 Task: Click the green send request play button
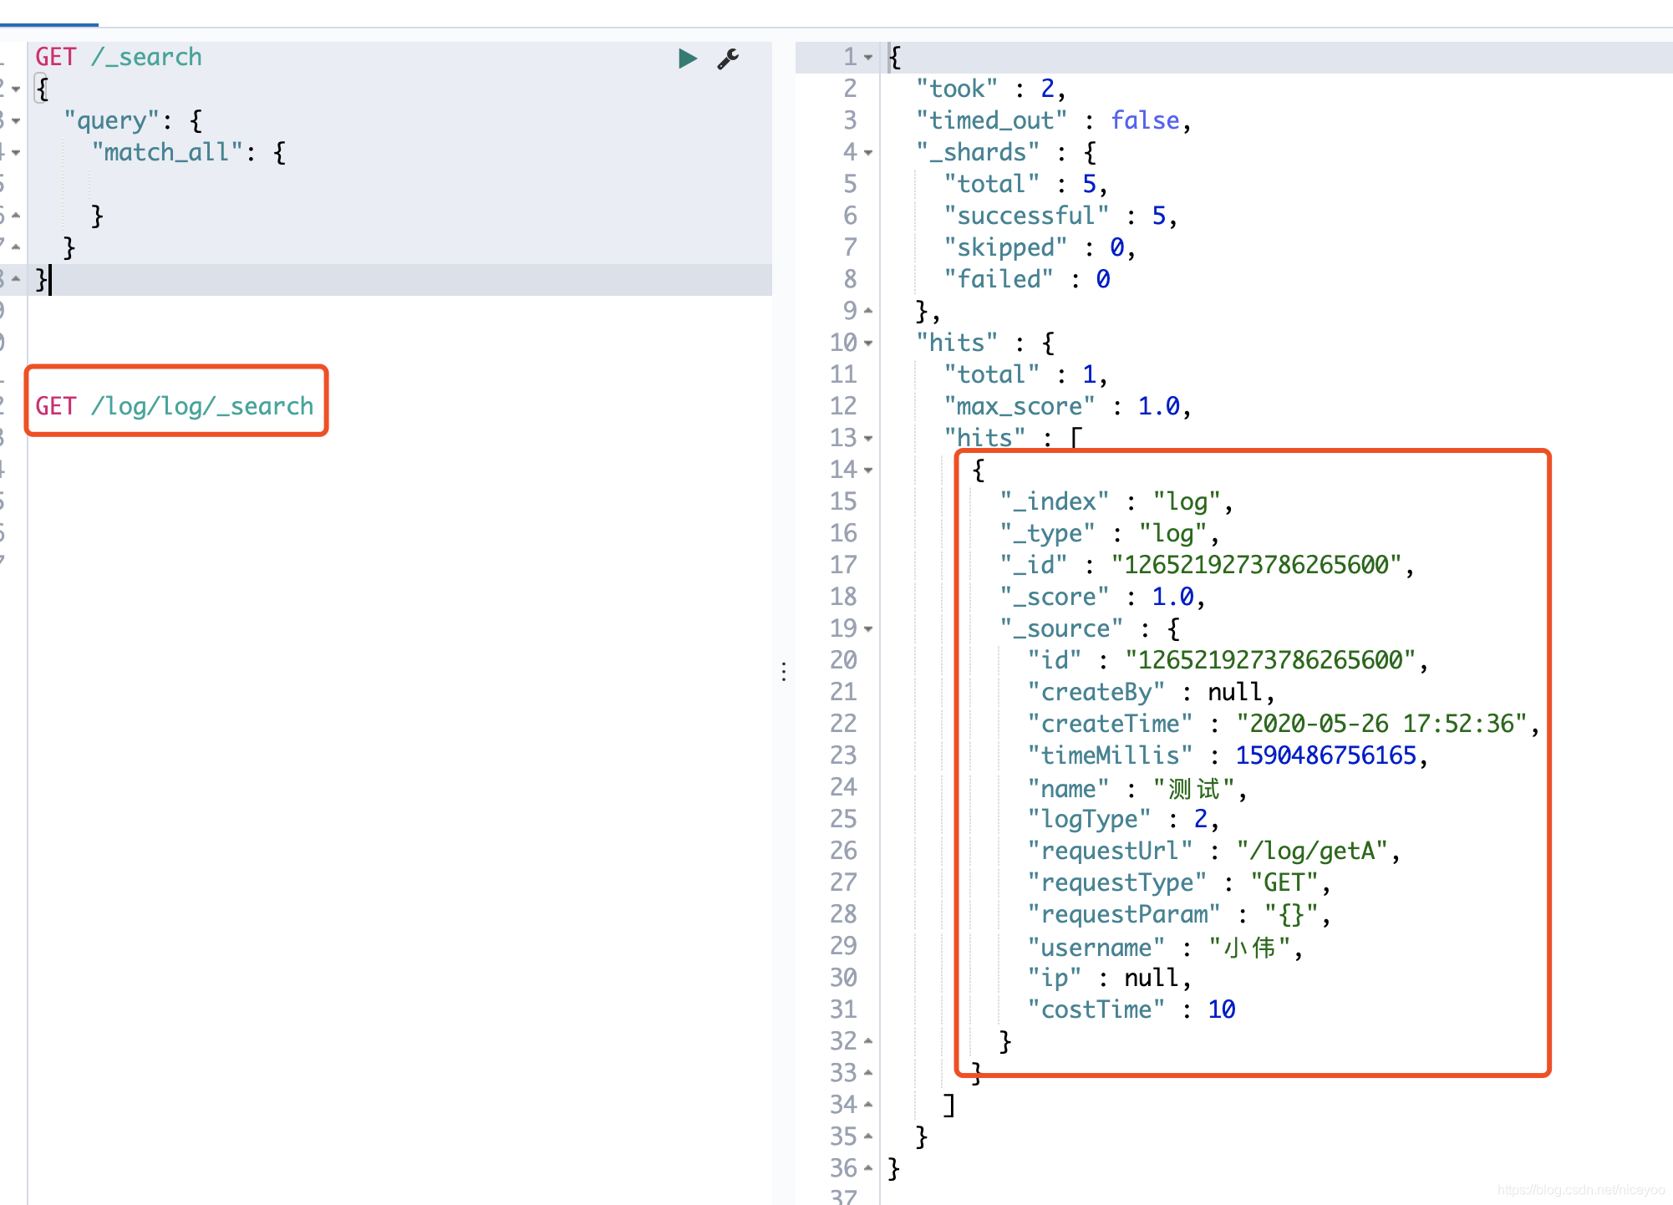(x=687, y=58)
